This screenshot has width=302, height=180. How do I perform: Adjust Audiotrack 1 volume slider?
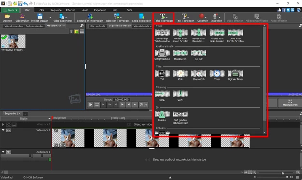[x=16, y=156]
